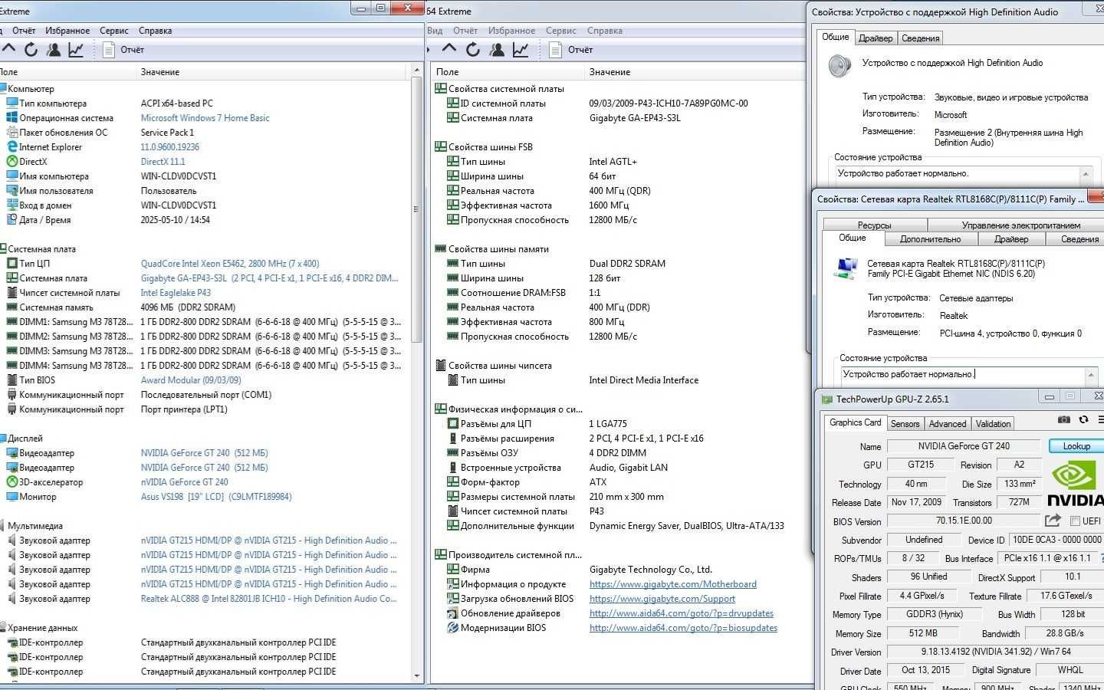Open the Ресурсы tab in the Realtek properties dialog
Screen dimensions: 1104x690
(x=875, y=225)
